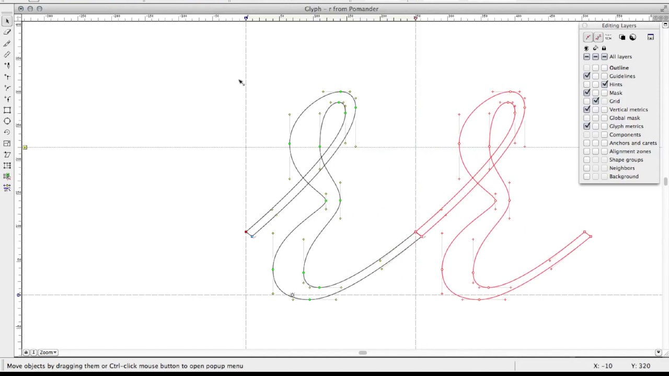Select the Add Curve point tool
This screenshot has width=669, height=376.
tap(7, 88)
